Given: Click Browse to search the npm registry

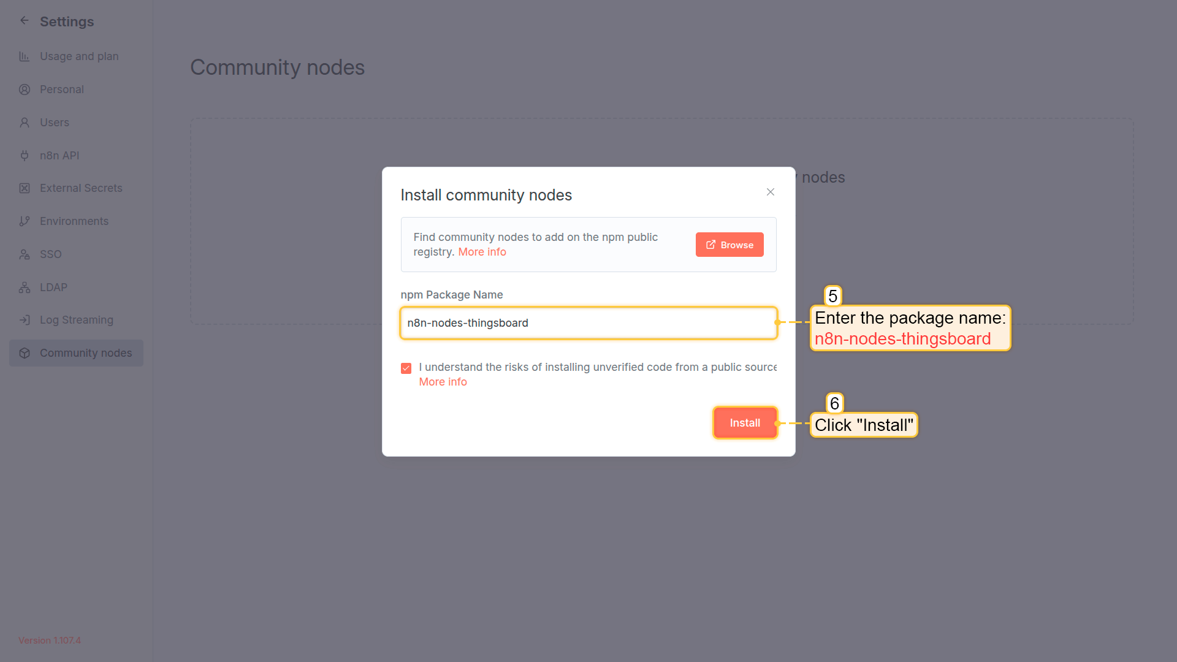Looking at the screenshot, I should coord(729,245).
